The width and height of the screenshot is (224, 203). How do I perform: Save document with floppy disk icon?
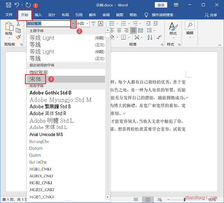pos(9,5)
